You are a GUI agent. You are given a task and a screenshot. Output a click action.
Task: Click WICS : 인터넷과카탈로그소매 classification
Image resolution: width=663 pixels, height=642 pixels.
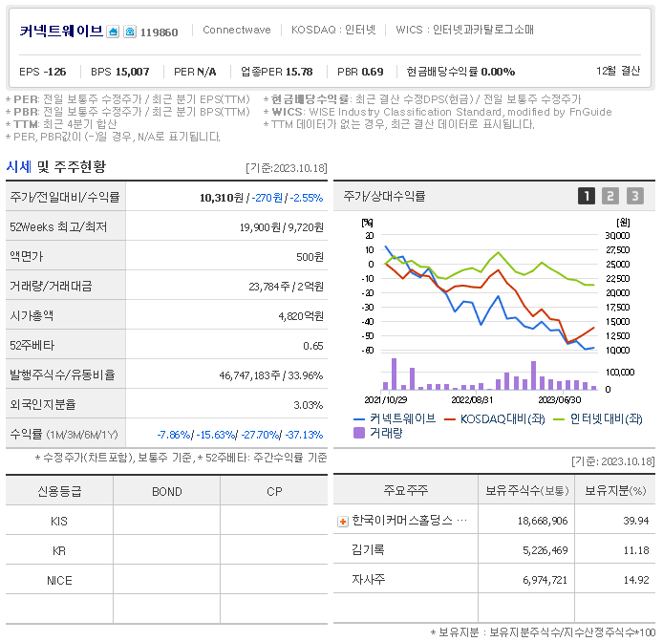[464, 30]
